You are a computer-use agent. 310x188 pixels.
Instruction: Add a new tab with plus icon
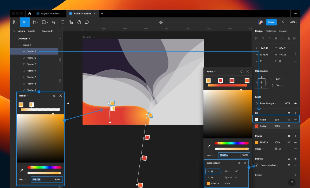point(102,13)
